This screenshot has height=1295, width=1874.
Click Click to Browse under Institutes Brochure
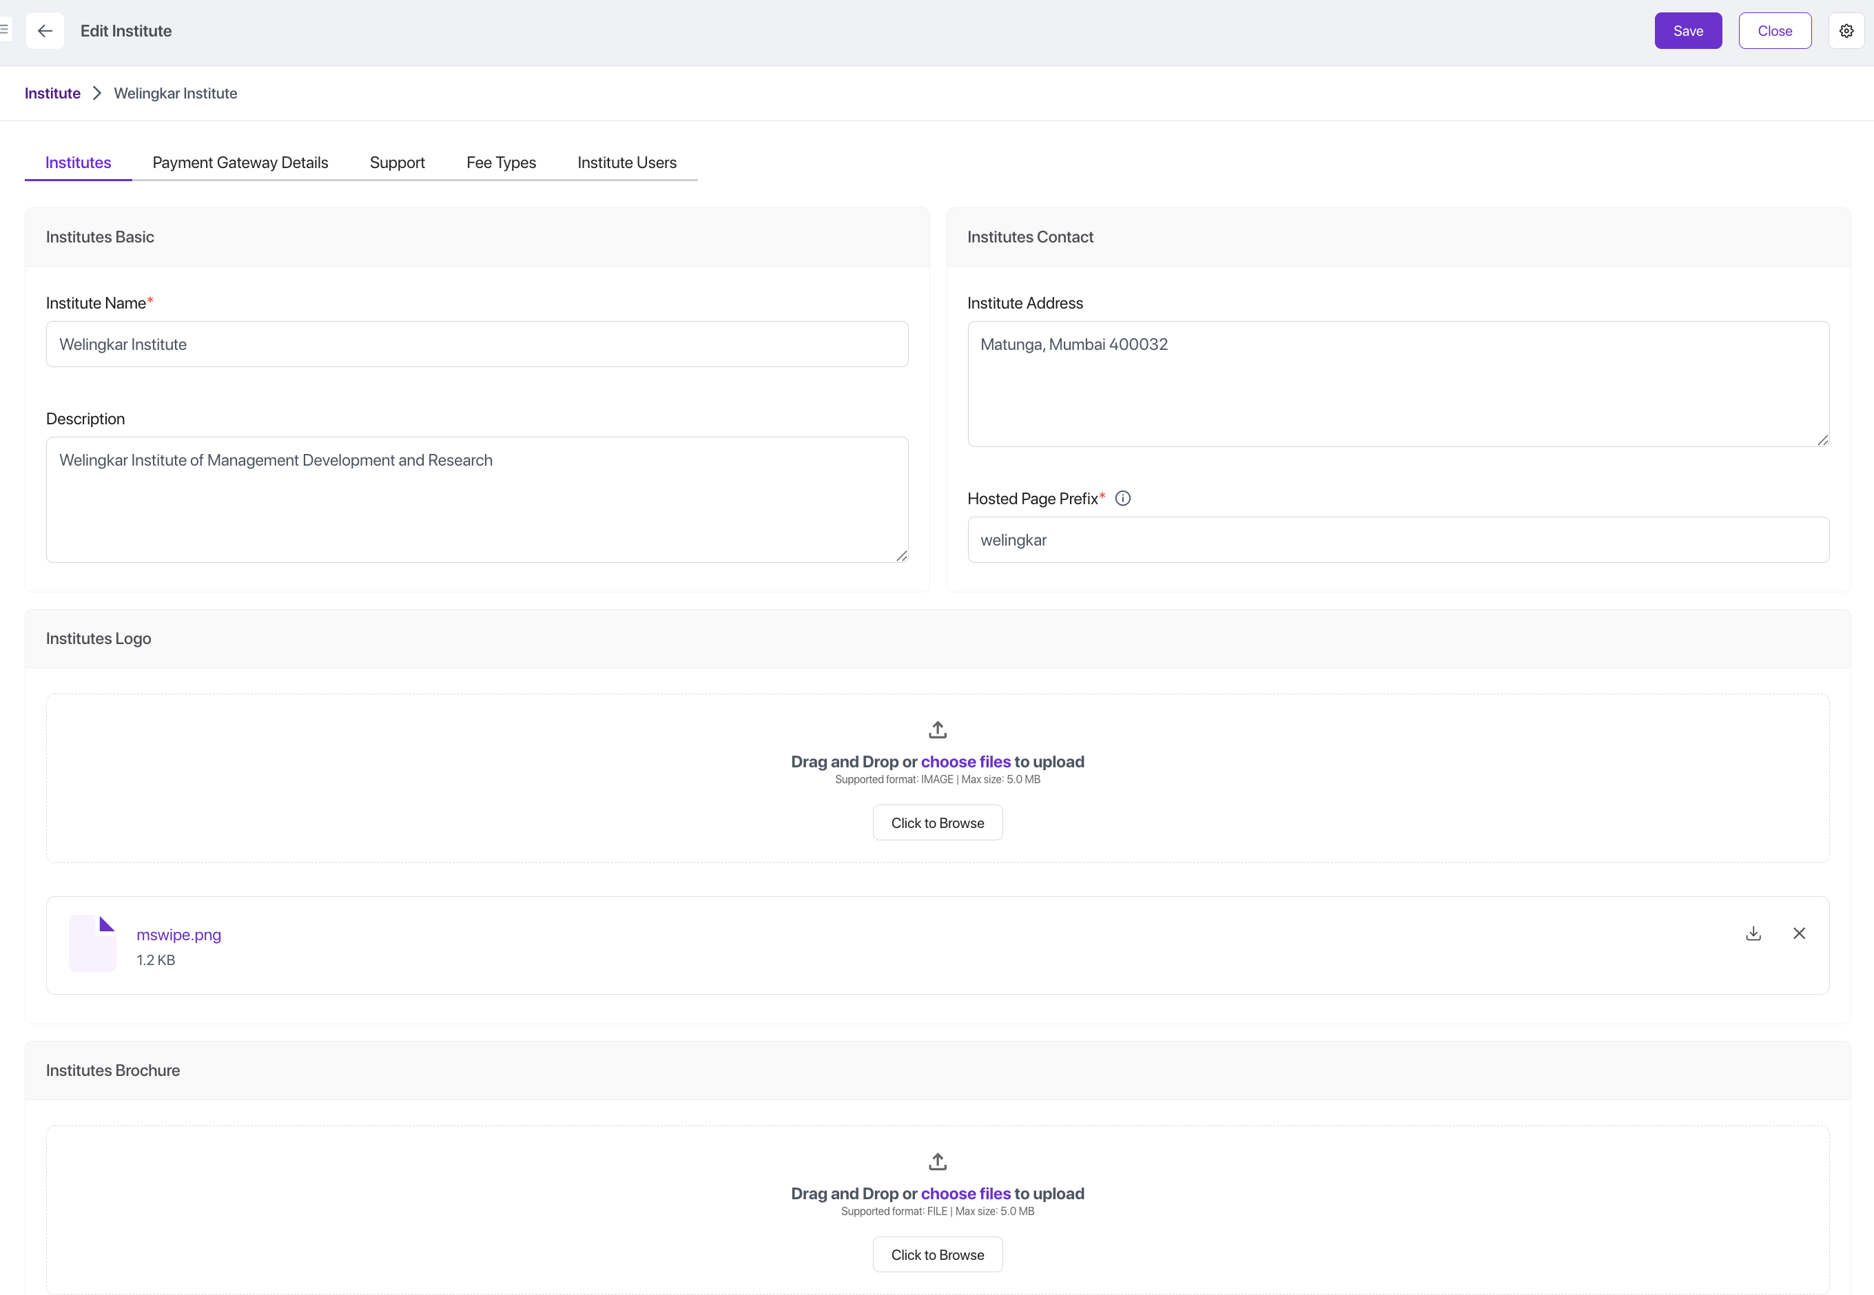938,1254
